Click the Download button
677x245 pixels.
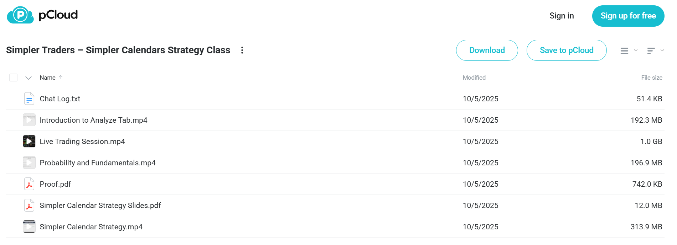point(487,50)
